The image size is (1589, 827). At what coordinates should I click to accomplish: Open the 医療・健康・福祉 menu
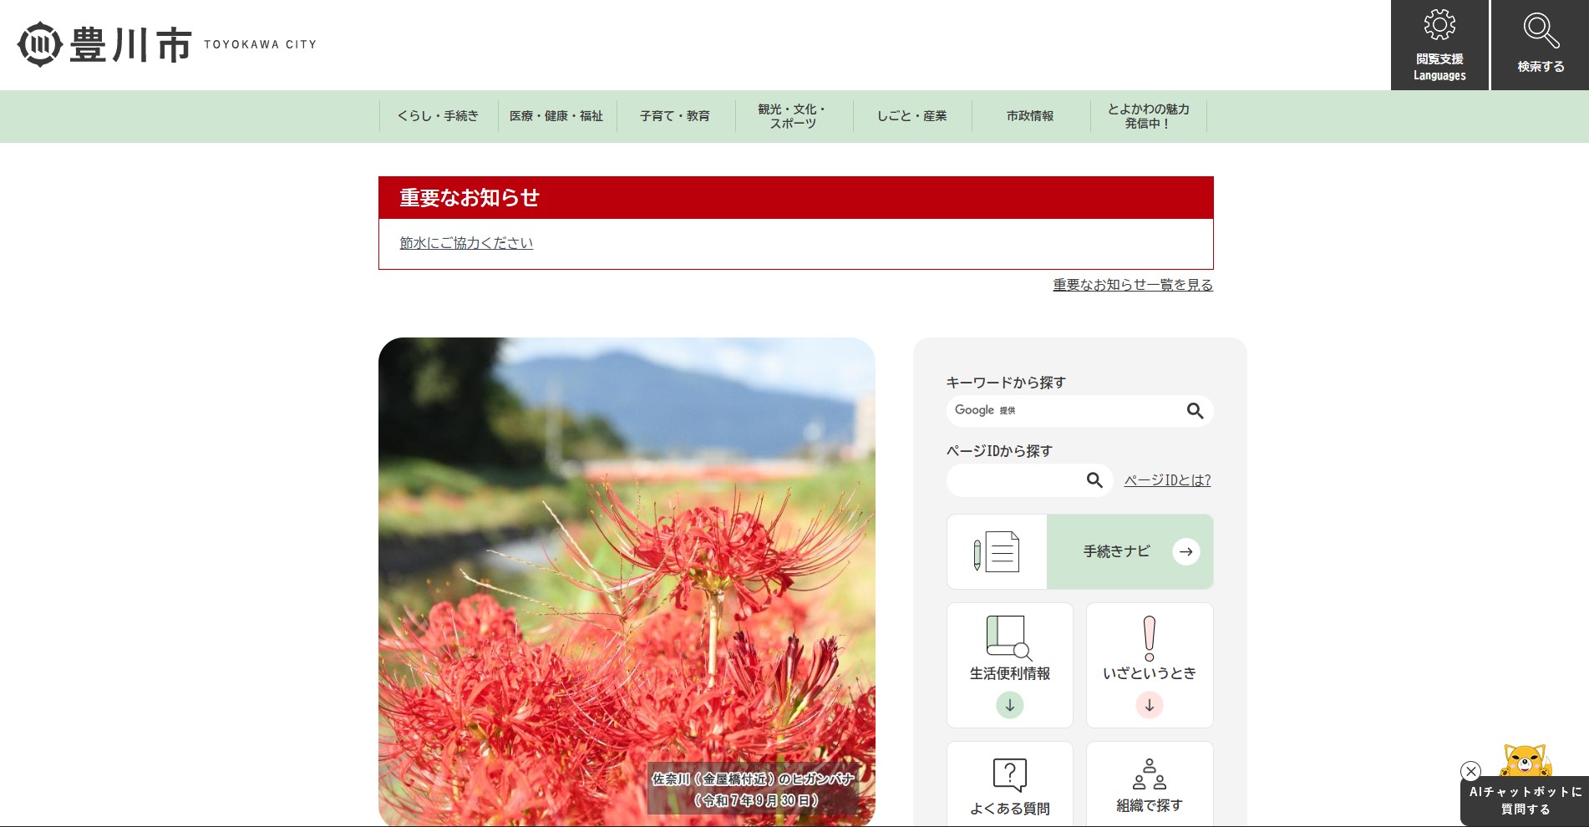pyautogui.click(x=556, y=116)
